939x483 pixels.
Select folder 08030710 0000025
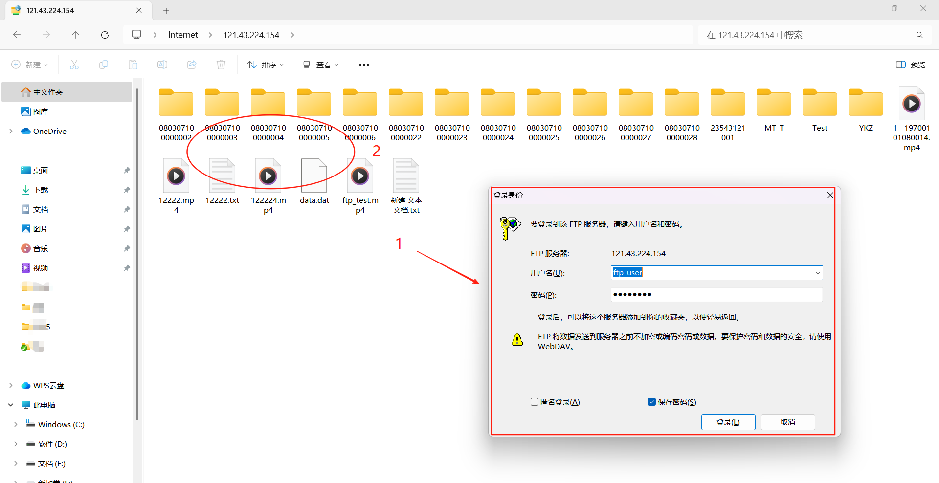pyautogui.click(x=544, y=115)
